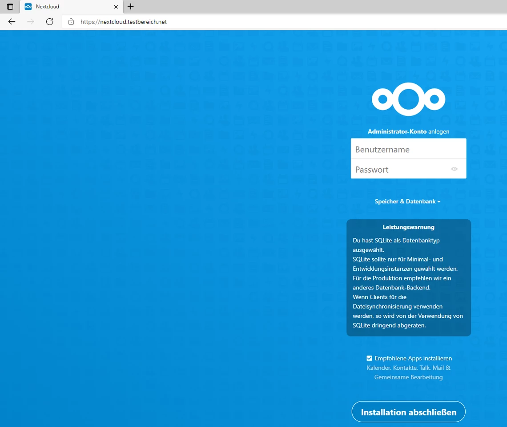
Task: Focus the Passwort input field
Action: click(x=400, y=170)
